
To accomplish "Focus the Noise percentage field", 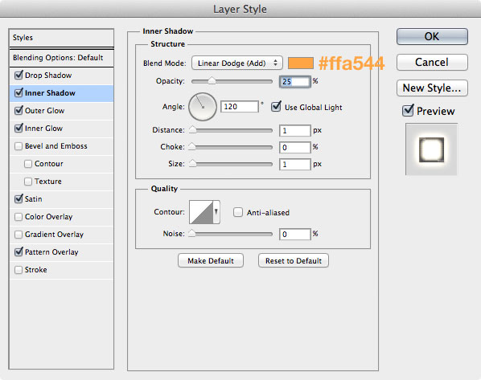I will (x=295, y=234).
